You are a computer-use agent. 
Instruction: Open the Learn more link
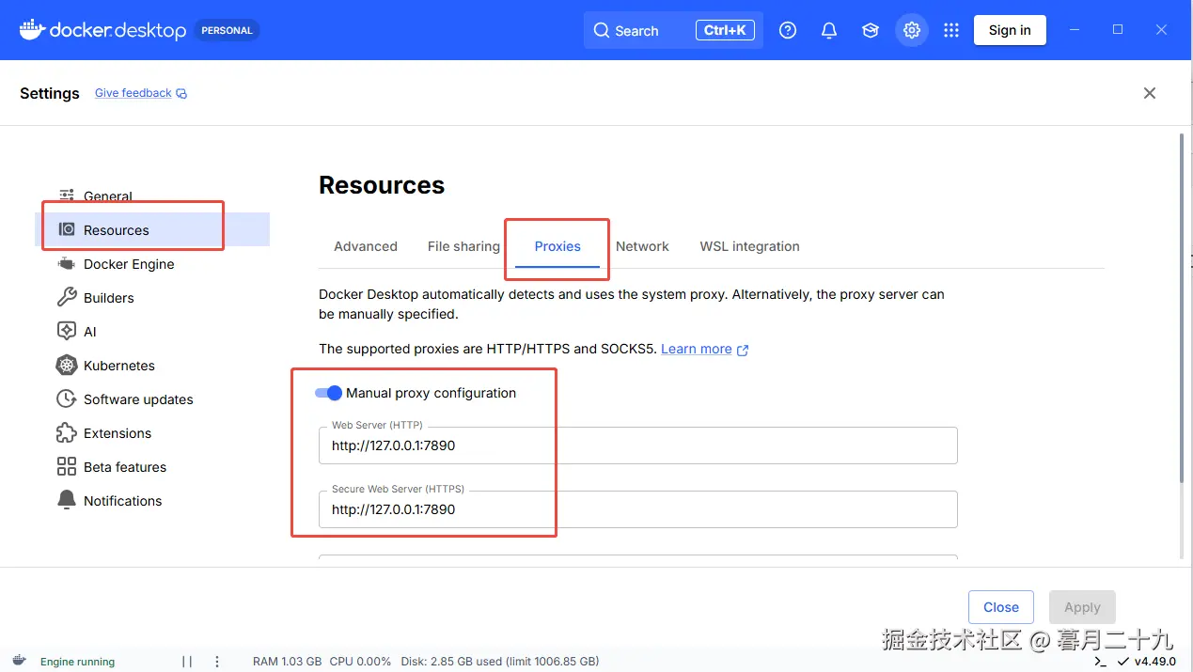(697, 349)
